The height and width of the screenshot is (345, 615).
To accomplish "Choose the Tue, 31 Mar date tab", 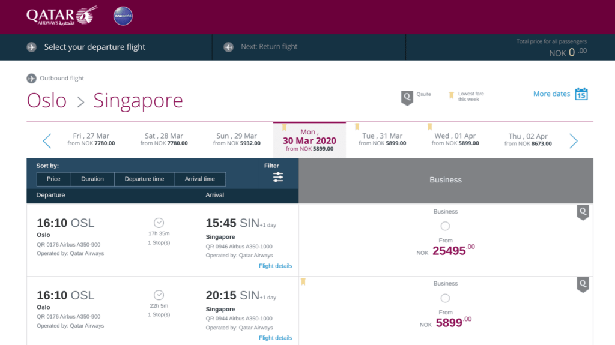I will coord(382,140).
